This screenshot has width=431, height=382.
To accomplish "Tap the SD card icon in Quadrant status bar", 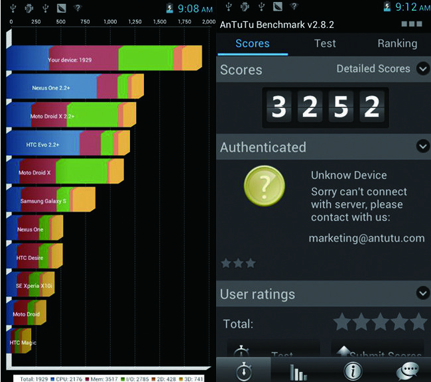I will pyautogui.click(x=61, y=8).
